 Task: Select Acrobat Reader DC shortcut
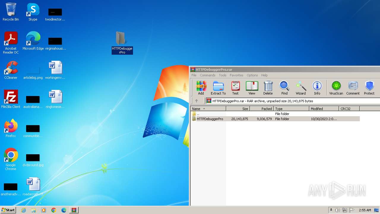coord(11,43)
